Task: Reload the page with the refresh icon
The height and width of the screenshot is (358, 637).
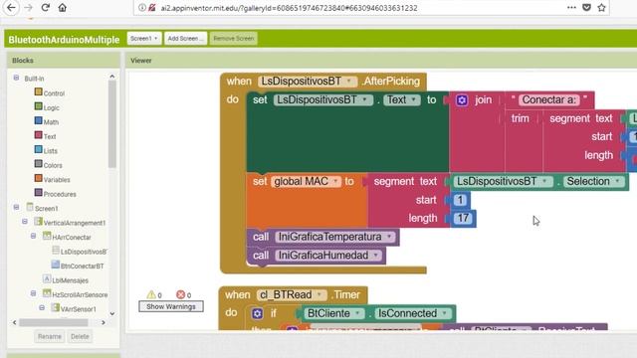Action: pos(46,7)
